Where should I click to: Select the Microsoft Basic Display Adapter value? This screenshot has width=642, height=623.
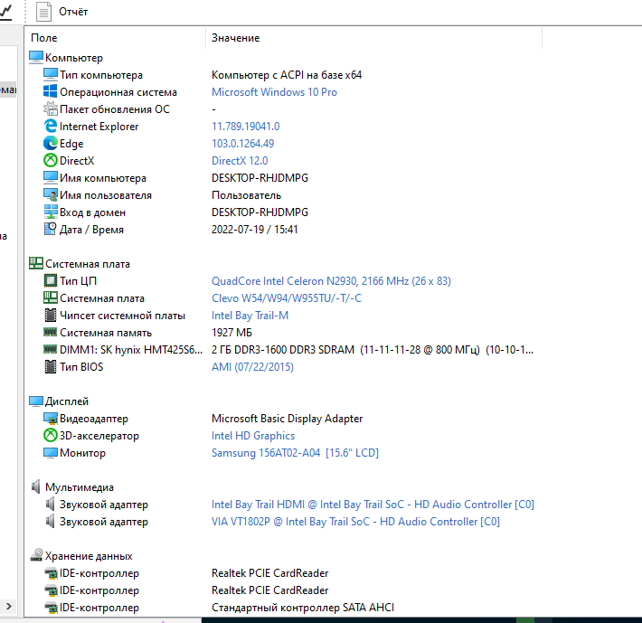(x=287, y=419)
